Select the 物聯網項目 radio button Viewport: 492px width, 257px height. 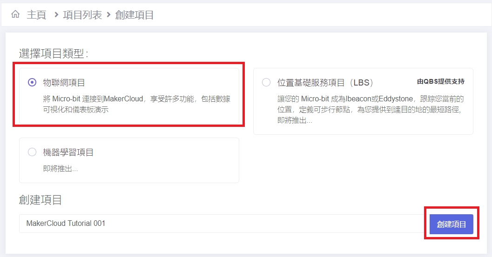pos(32,82)
